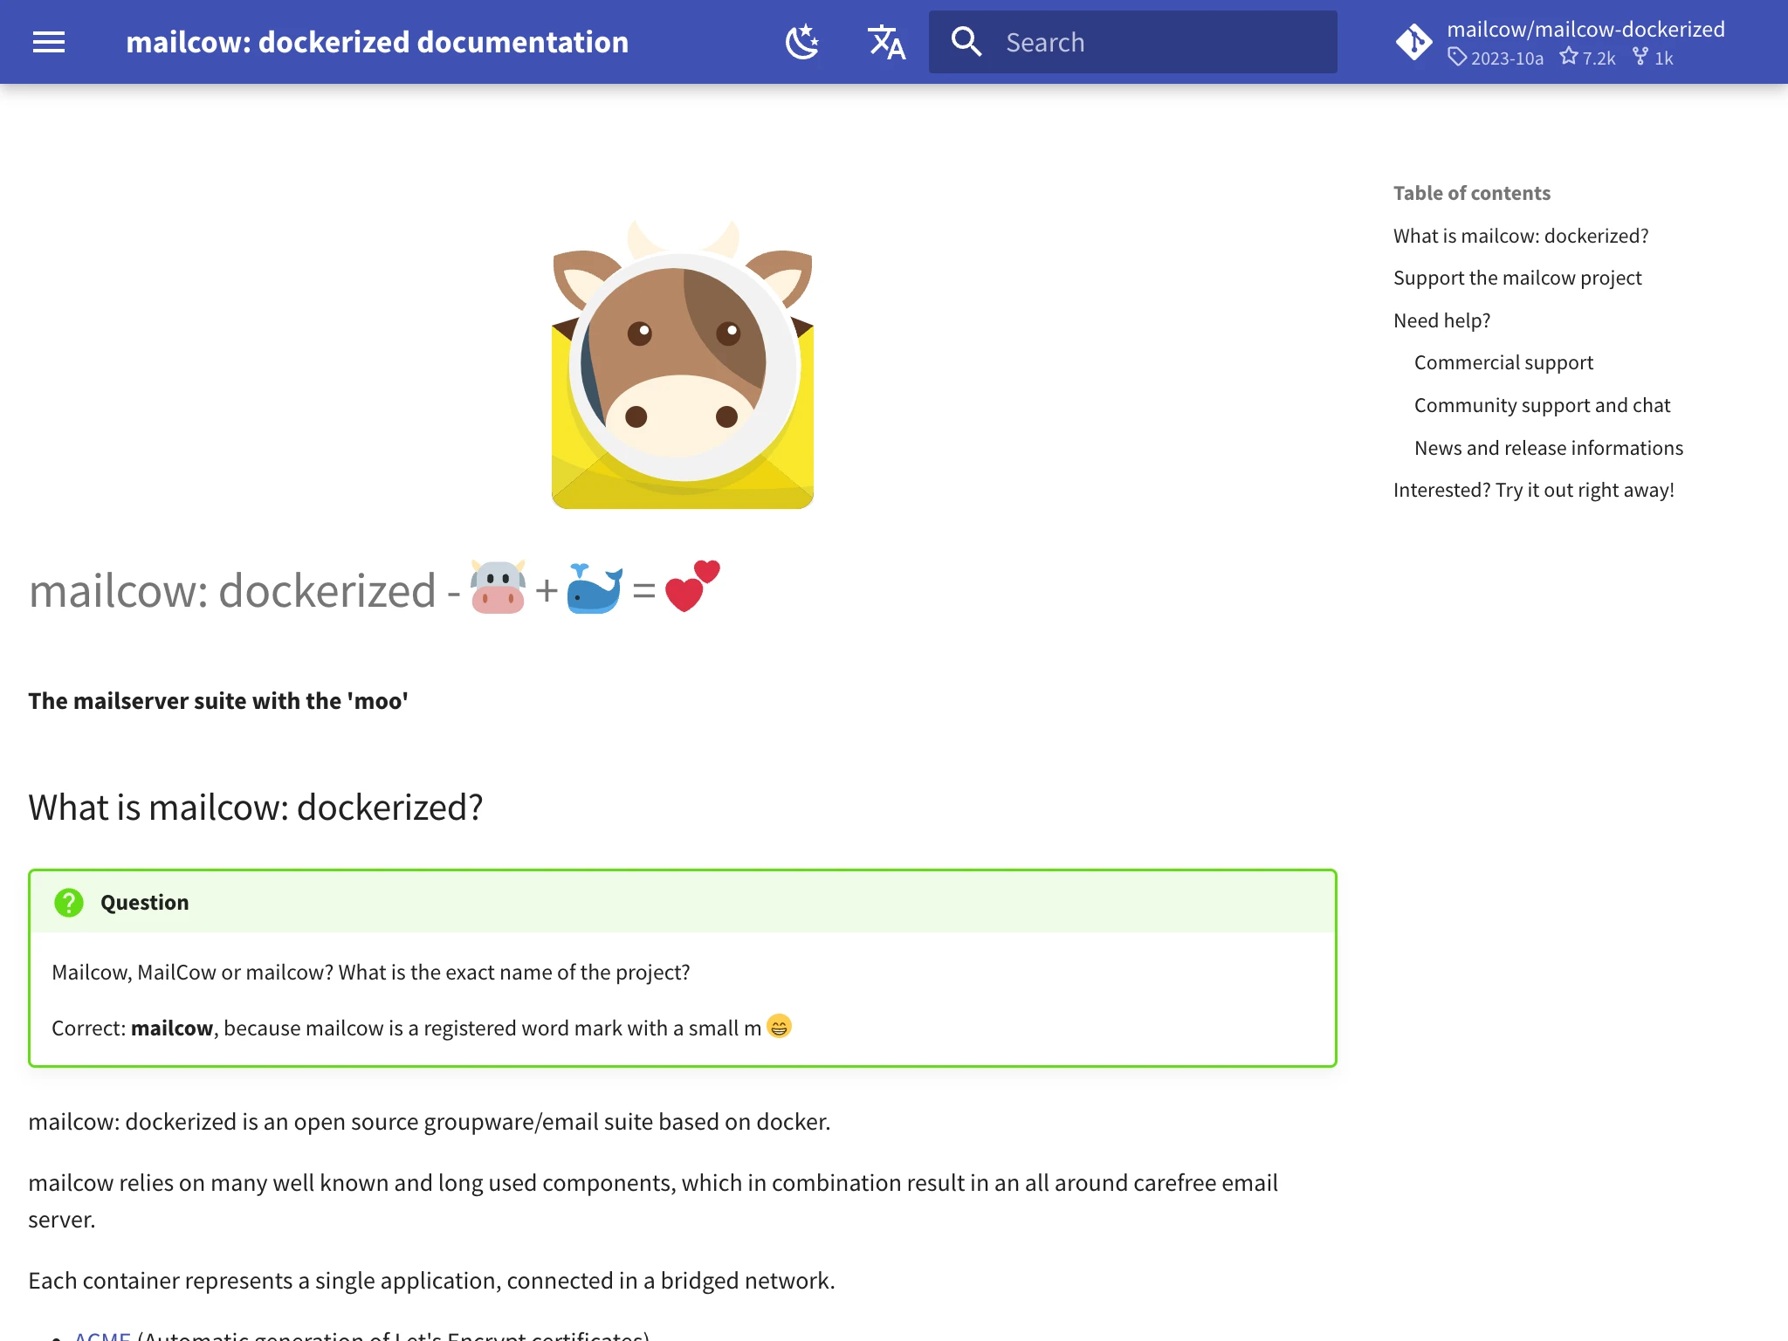Image resolution: width=1788 pixels, height=1341 pixels.
Task: Open the ACME link in the bullet list
Action: coord(102,1335)
